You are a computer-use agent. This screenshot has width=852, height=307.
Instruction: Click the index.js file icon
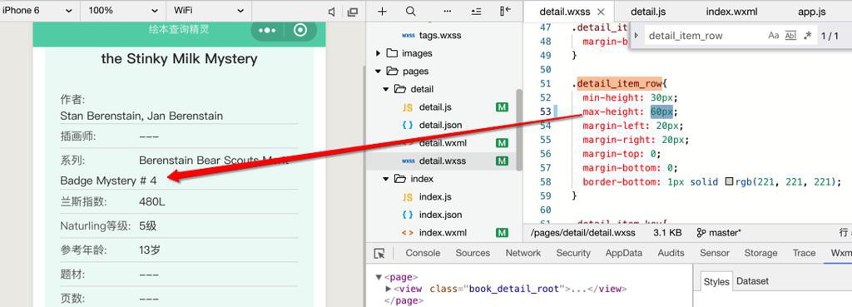tap(408, 196)
